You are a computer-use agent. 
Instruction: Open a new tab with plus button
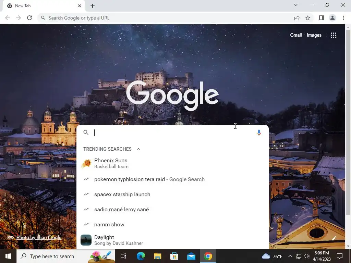(x=93, y=6)
